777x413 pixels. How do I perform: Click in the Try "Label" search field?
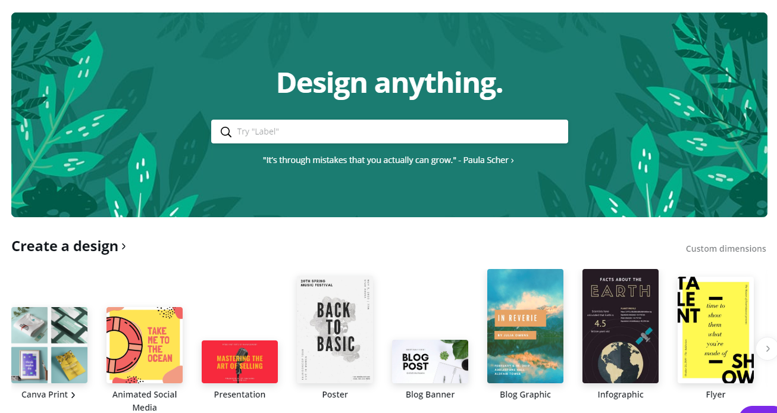click(390, 132)
